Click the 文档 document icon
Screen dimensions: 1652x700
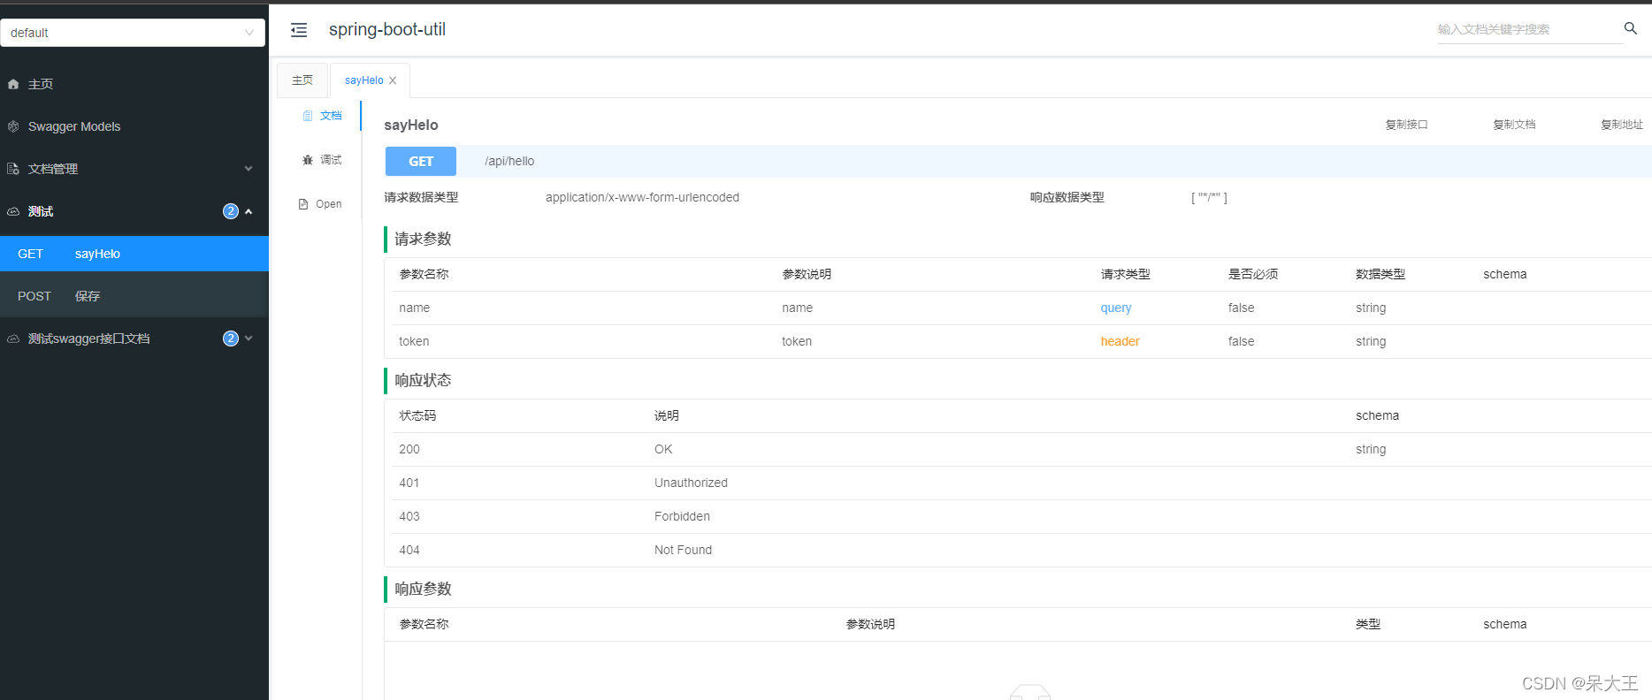point(308,116)
